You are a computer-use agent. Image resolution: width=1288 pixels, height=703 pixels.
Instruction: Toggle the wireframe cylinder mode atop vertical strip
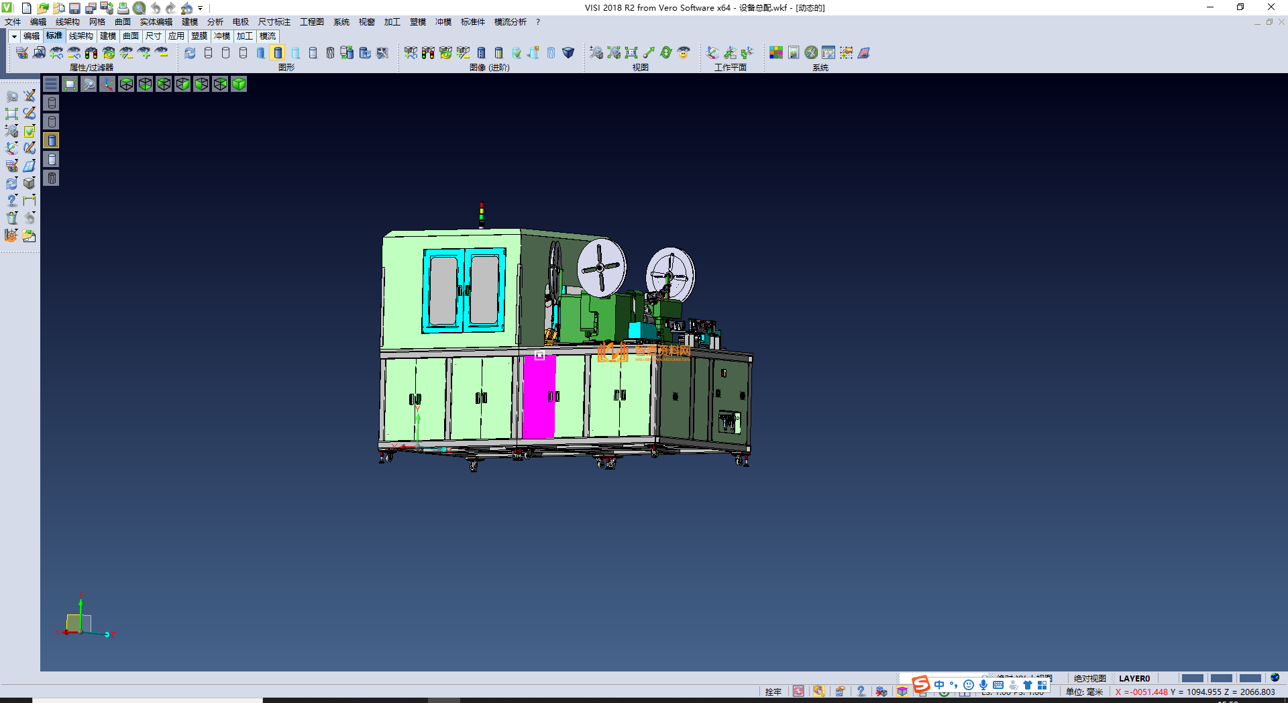coord(52,103)
